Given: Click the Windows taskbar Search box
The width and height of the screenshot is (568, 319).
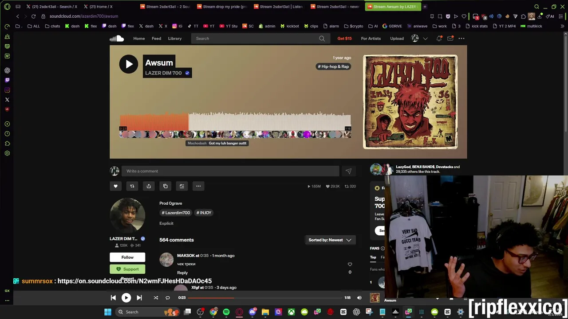Looking at the screenshot, I should 146,312.
